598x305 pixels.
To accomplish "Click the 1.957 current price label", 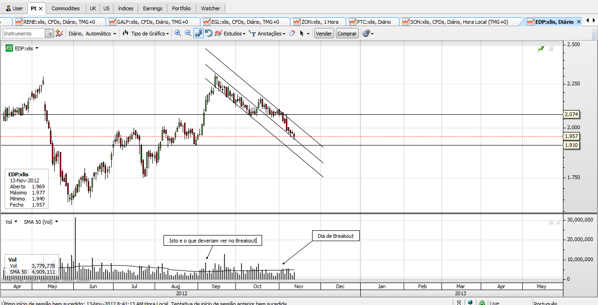I will [x=571, y=136].
